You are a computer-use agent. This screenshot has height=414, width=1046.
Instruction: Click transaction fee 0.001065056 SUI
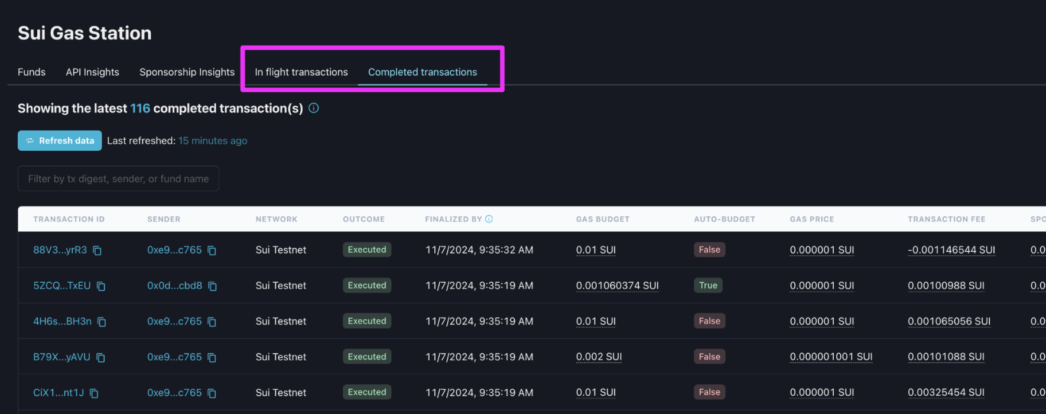pos(949,322)
